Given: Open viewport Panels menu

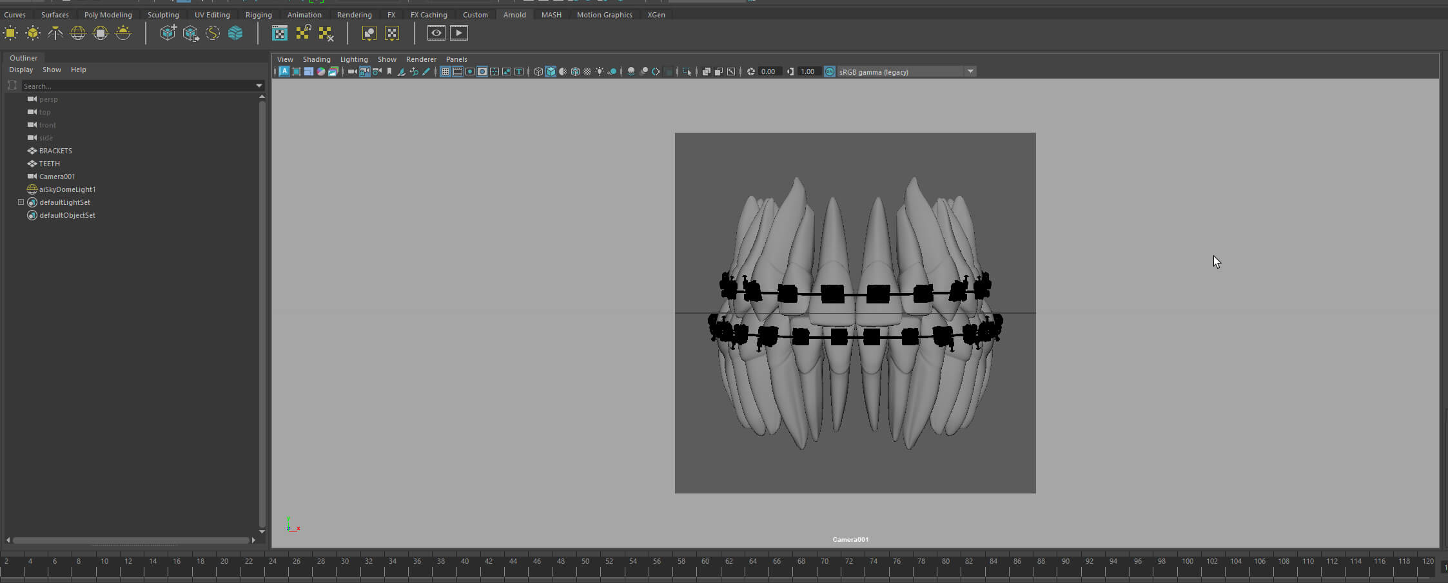Looking at the screenshot, I should [456, 59].
